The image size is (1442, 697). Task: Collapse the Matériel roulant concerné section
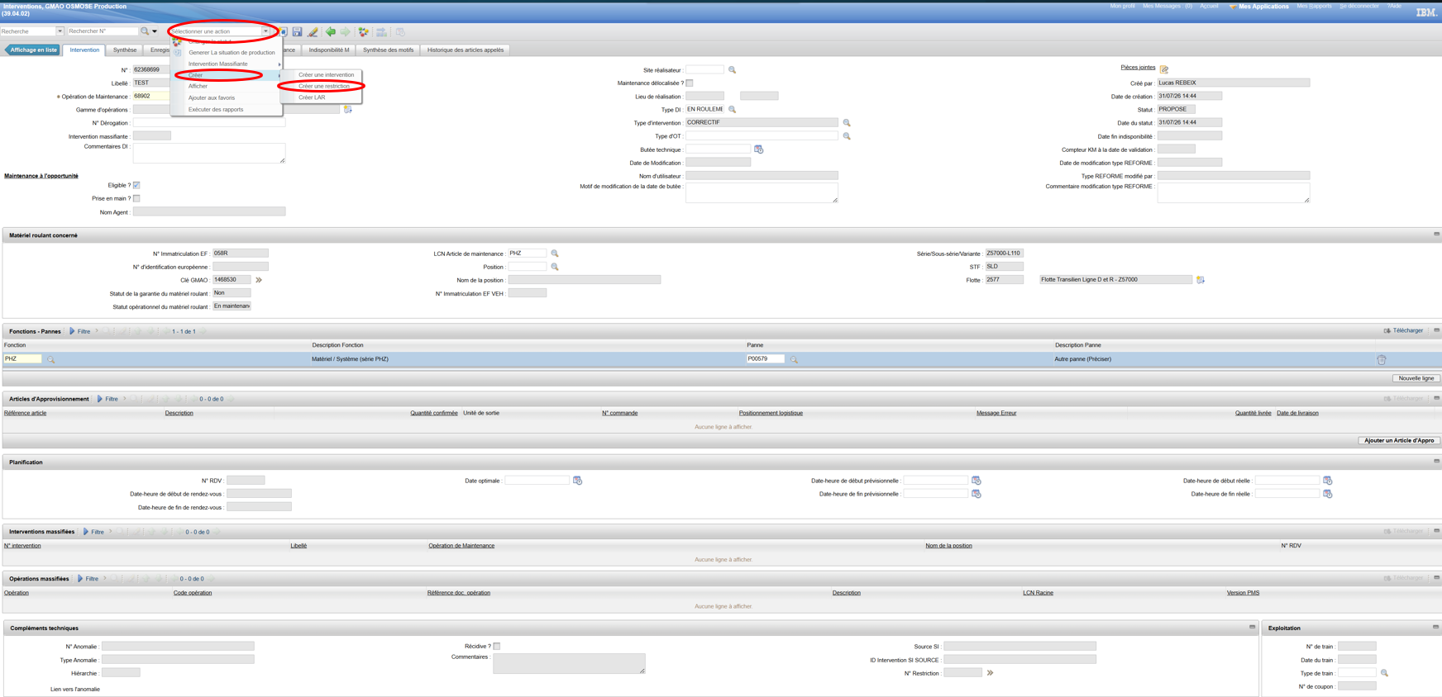pyautogui.click(x=1436, y=235)
